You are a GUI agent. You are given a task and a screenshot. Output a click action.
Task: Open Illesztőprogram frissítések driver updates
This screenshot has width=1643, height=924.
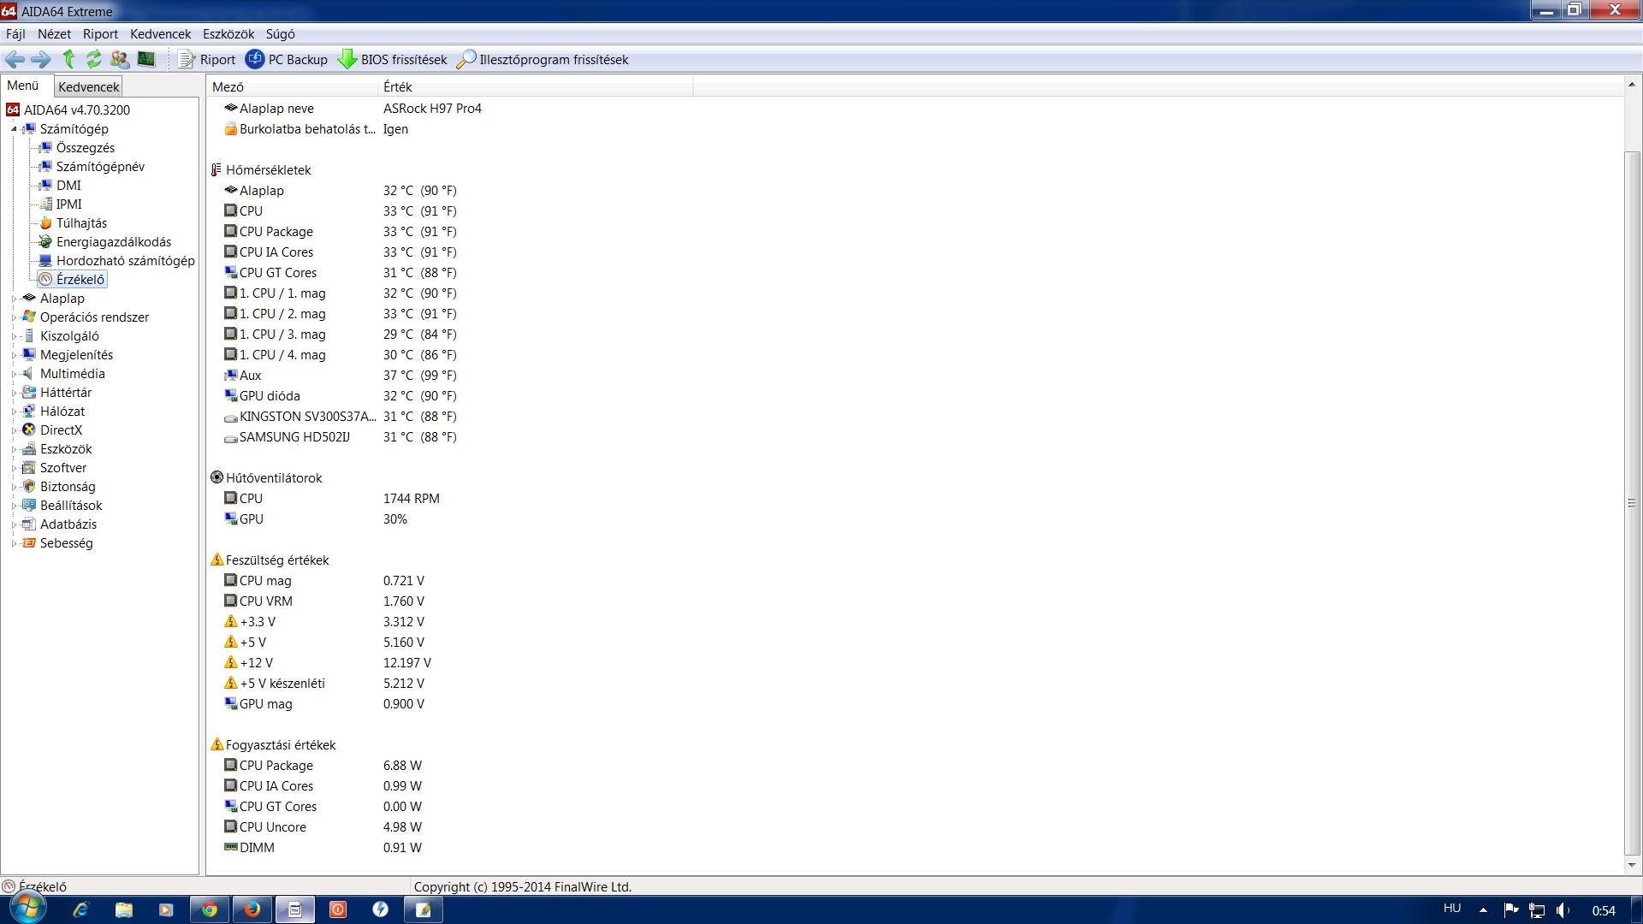point(543,59)
